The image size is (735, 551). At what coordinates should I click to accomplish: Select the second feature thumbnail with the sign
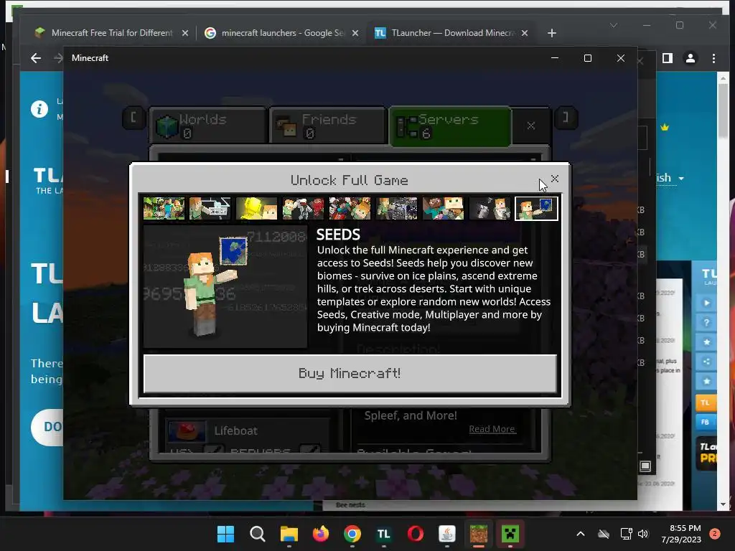(x=210, y=208)
